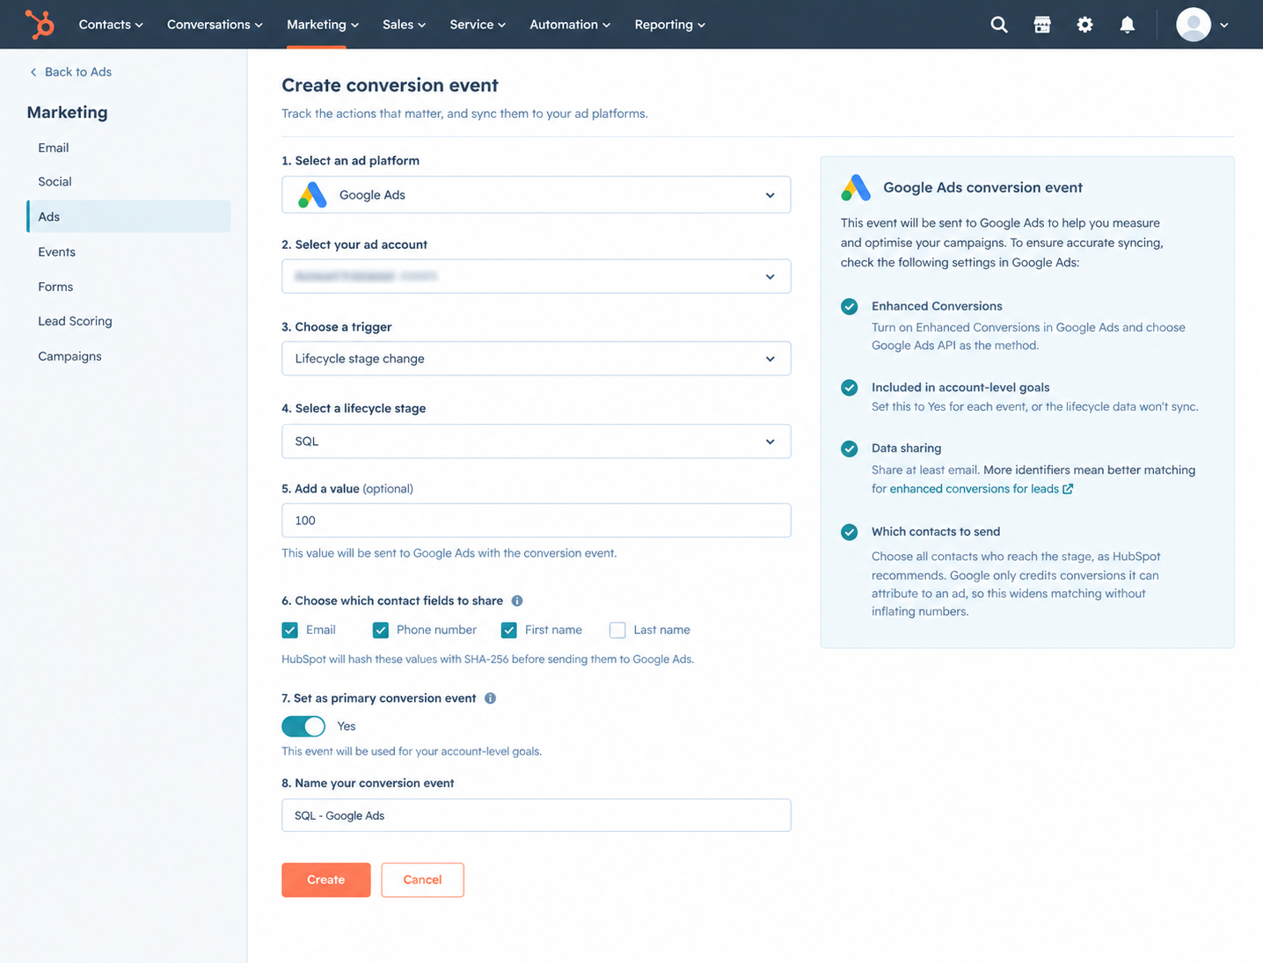Open the settings gear icon
The height and width of the screenshot is (963, 1263).
click(x=1085, y=25)
